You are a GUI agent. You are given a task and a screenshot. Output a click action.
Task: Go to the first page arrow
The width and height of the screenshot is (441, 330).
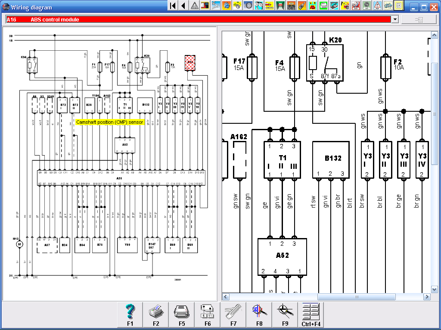[x=173, y=6]
